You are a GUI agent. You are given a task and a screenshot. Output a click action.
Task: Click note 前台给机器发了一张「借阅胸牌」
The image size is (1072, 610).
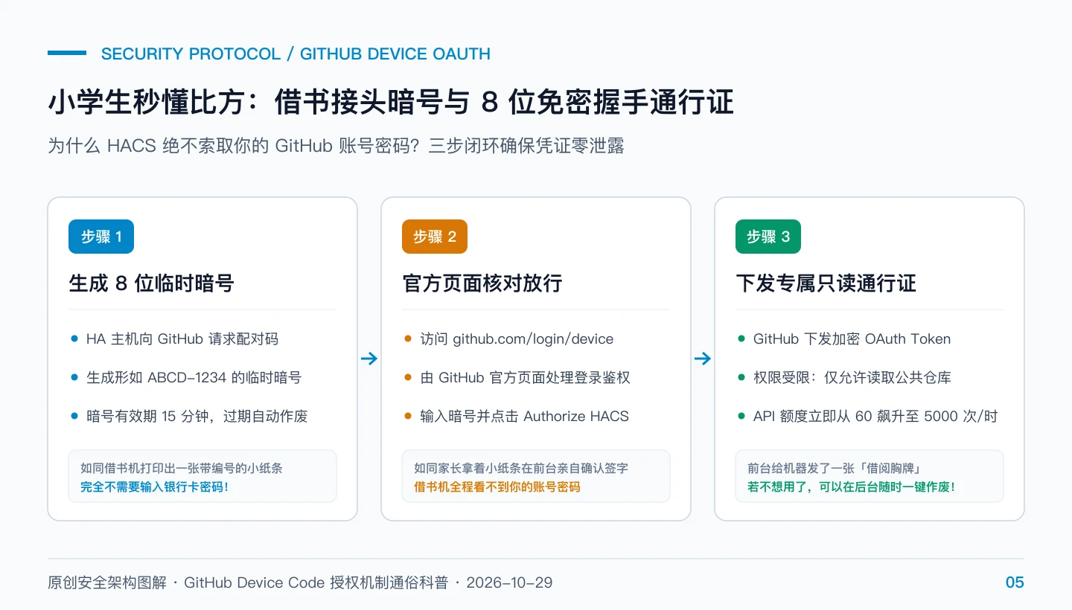835,469
